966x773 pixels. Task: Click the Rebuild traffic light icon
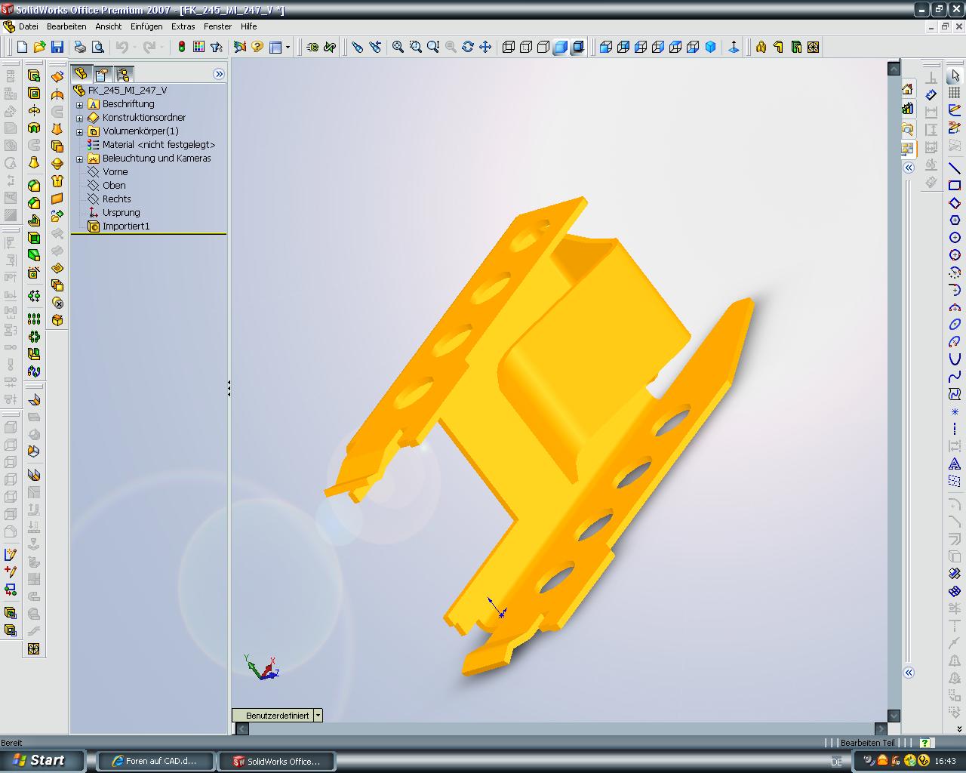[182, 47]
